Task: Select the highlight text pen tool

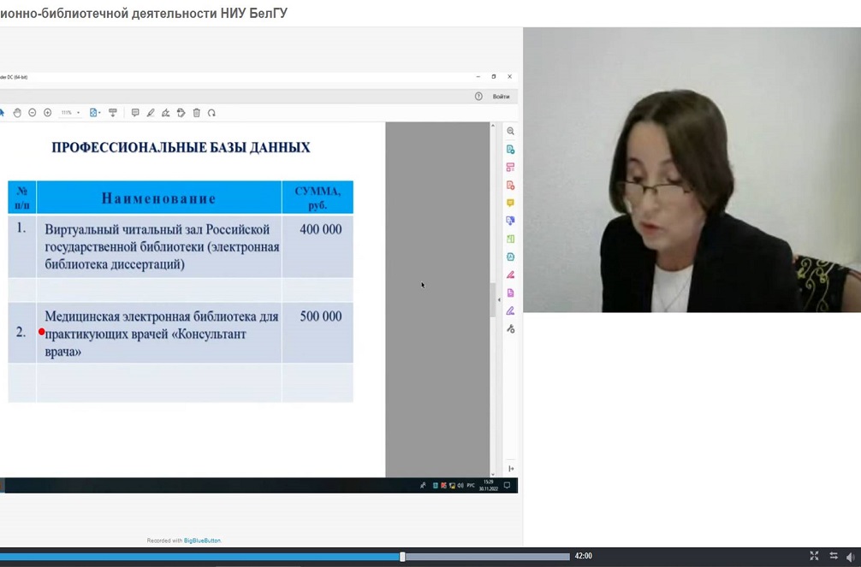Action: click(151, 113)
